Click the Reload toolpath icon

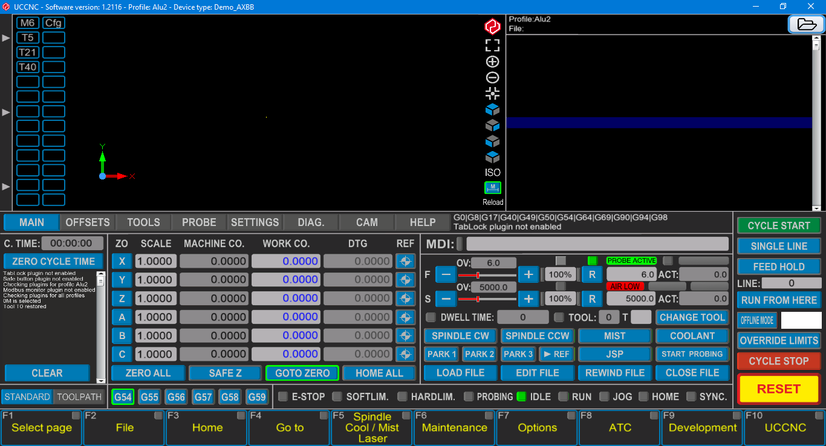pyautogui.click(x=492, y=189)
